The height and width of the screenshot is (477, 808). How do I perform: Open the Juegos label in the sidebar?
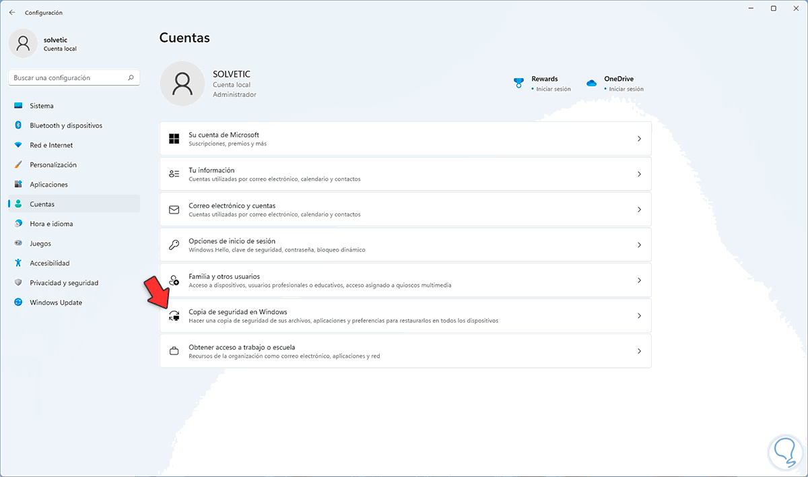40,243
